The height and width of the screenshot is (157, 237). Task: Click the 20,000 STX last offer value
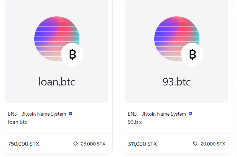[x=213, y=144]
